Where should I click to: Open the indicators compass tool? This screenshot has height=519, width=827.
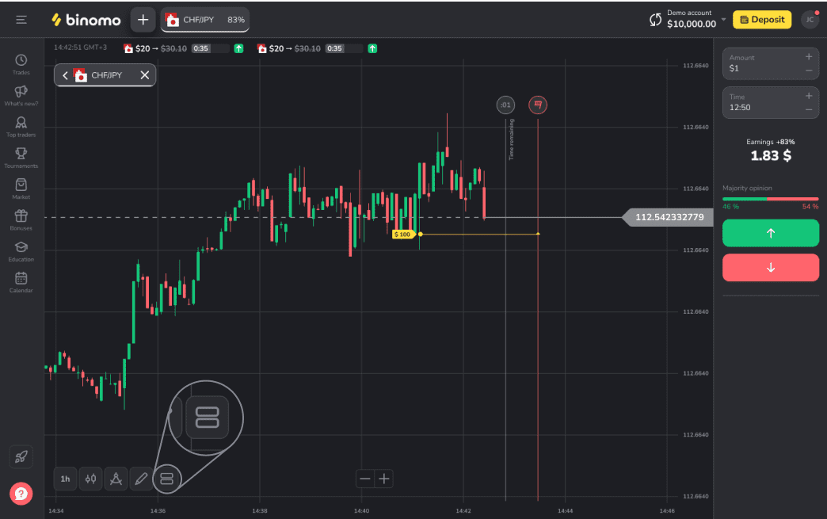[116, 479]
